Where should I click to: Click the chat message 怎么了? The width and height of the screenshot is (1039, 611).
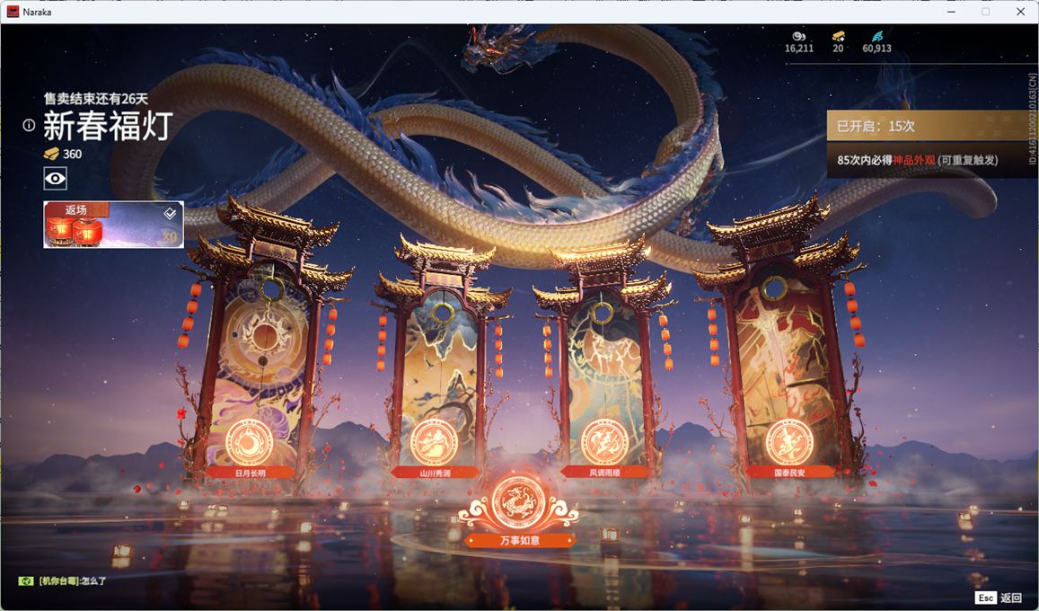pyautogui.click(x=94, y=581)
